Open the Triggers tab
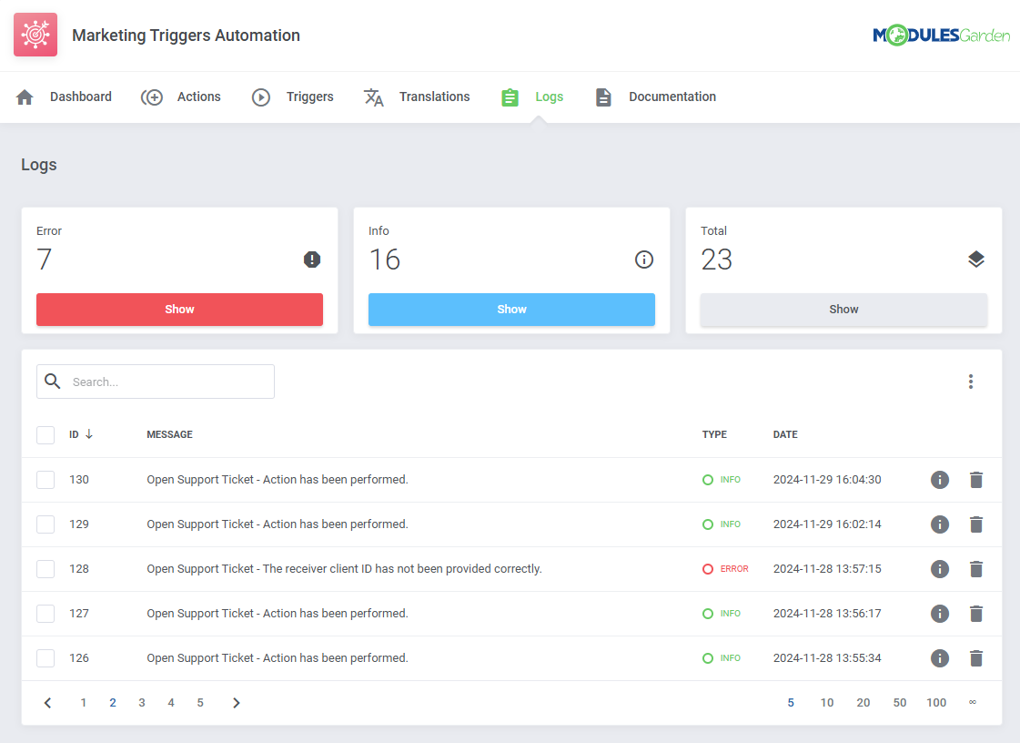 point(293,97)
